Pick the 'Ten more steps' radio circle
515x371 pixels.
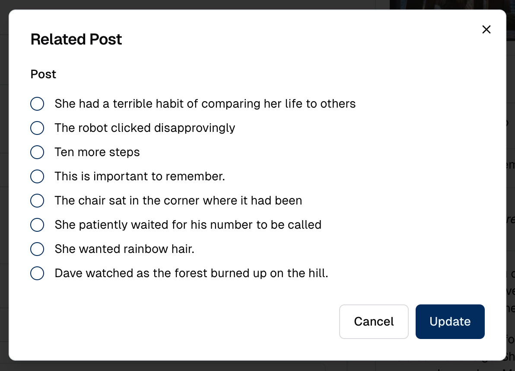coord(37,152)
